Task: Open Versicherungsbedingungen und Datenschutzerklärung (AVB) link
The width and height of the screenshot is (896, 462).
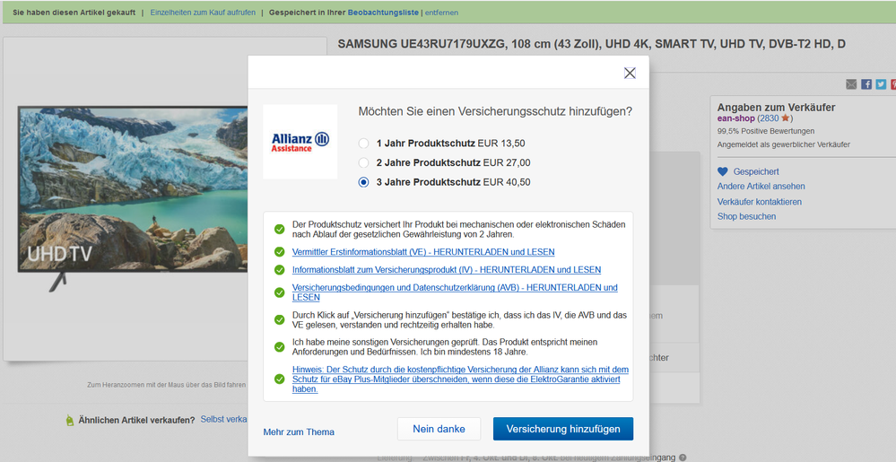Action: click(455, 292)
